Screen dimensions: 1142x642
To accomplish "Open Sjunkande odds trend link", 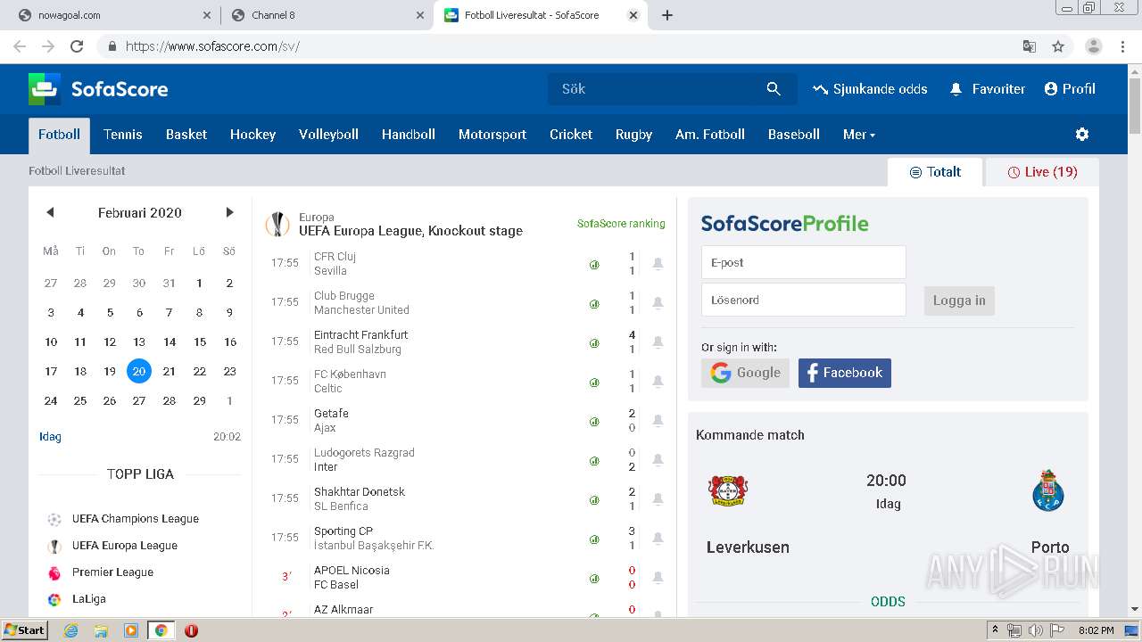I will [x=870, y=88].
